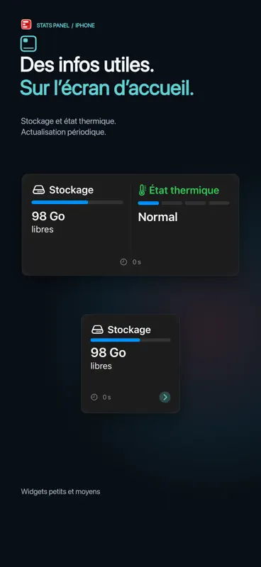Click the teal widget outline icon

pyautogui.click(x=28, y=43)
